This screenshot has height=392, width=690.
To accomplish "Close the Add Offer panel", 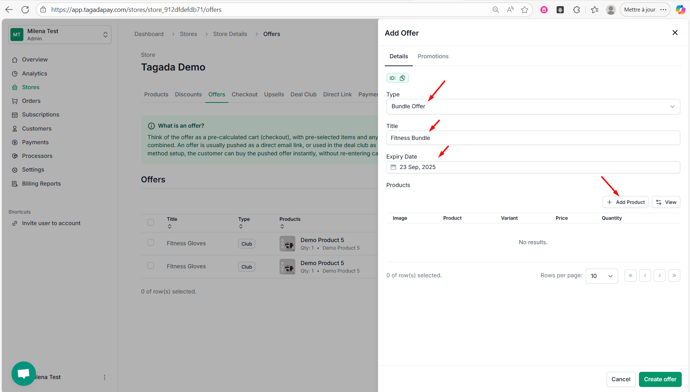I will point(675,33).
